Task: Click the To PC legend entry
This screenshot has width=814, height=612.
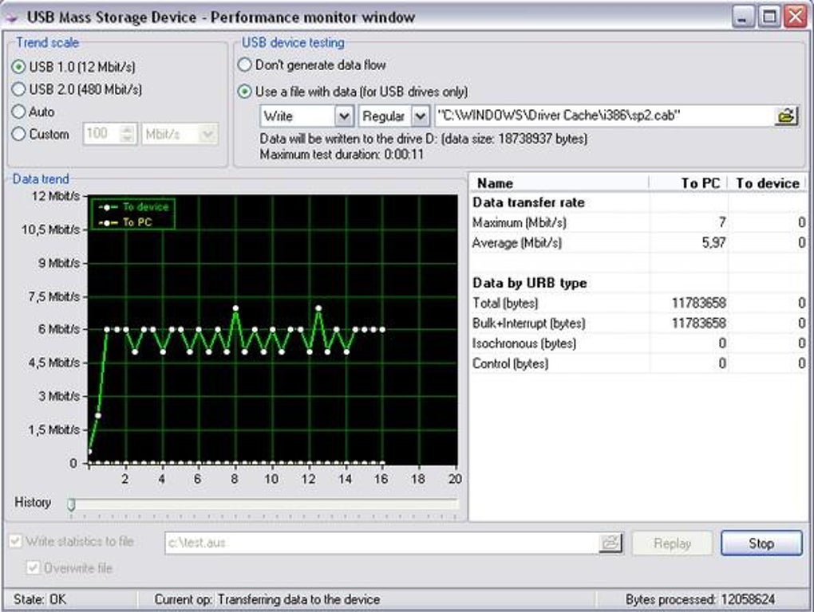Action: [125, 222]
